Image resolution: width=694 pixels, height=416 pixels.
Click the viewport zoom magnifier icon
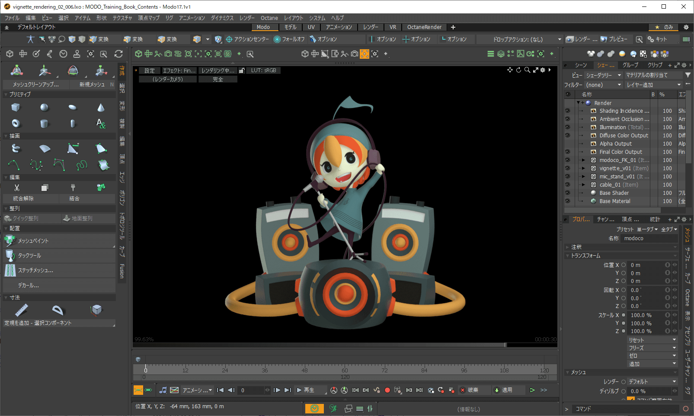(527, 70)
